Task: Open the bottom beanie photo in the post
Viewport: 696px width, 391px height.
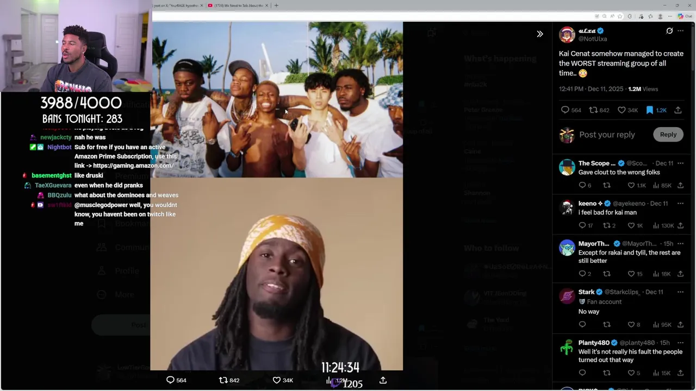Action: (277, 274)
